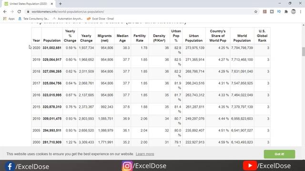Open the YouTube /ExcelDose icon
Screen dimensions: 305x171
click(x=250, y=166)
